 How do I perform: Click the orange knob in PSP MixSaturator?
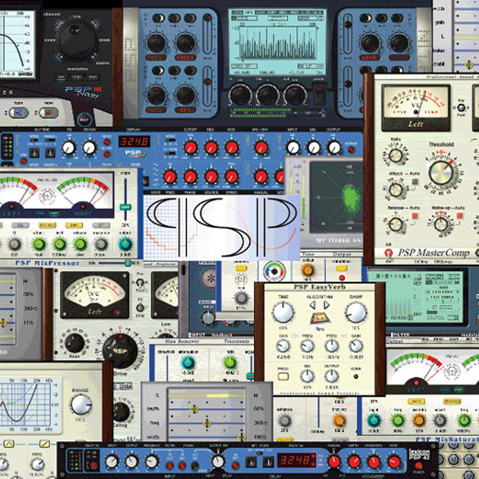pos(419,421)
